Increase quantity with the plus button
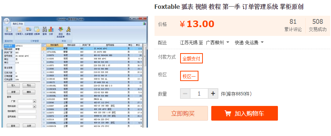Image resolution: width=331 pixels, height=136 pixels. (213, 93)
